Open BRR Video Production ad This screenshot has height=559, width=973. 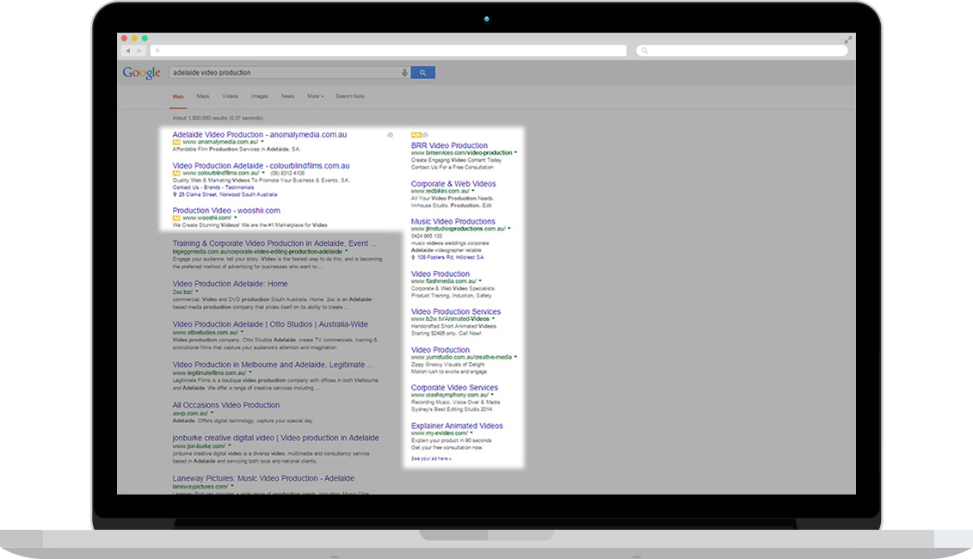[x=449, y=145]
